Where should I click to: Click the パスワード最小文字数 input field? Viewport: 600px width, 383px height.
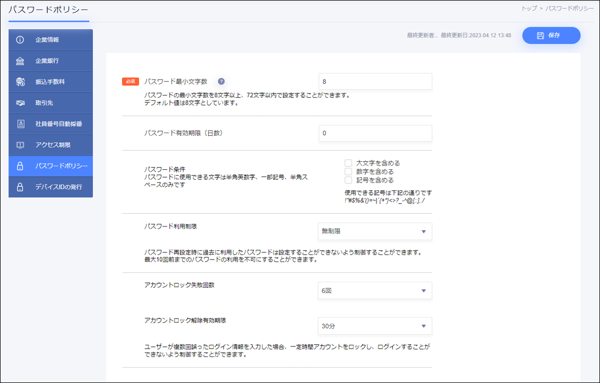[375, 82]
